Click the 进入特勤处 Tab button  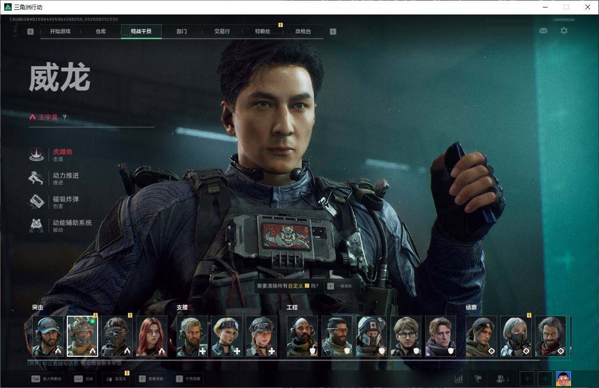click(x=46, y=379)
